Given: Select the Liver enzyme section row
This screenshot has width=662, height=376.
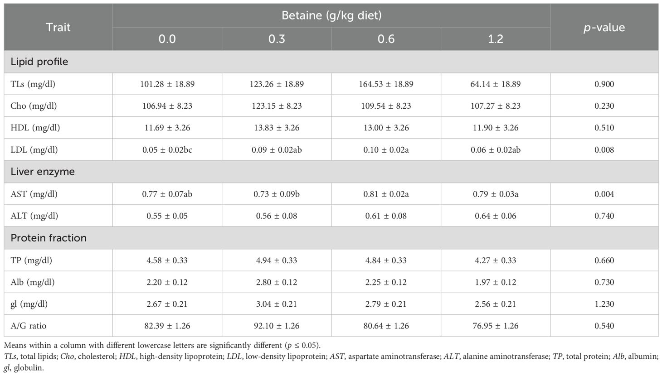Looking at the screenshot, I should click(x=43, y=172).
